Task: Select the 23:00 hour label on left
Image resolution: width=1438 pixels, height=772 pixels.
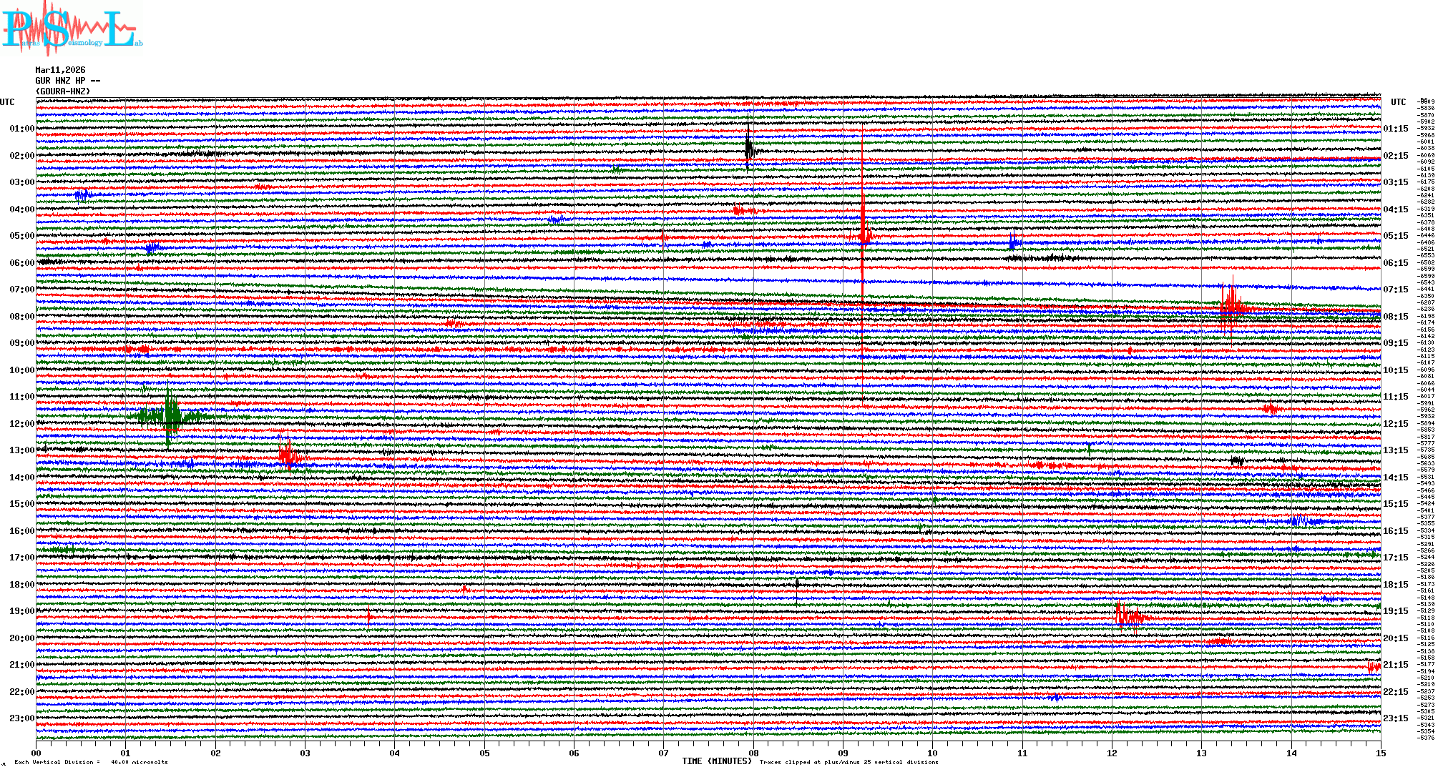Action: pos(21,718)
